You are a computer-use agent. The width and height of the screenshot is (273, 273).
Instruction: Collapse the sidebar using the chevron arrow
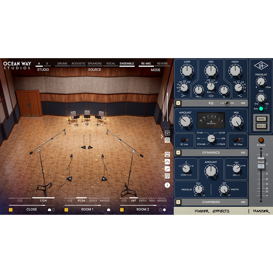click(x=162, y=136)
